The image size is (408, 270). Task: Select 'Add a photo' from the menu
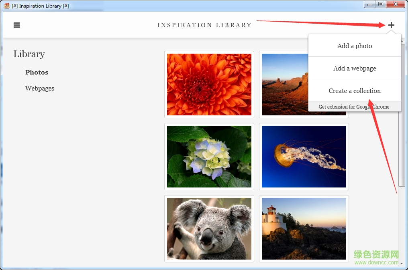coord(355,46)
